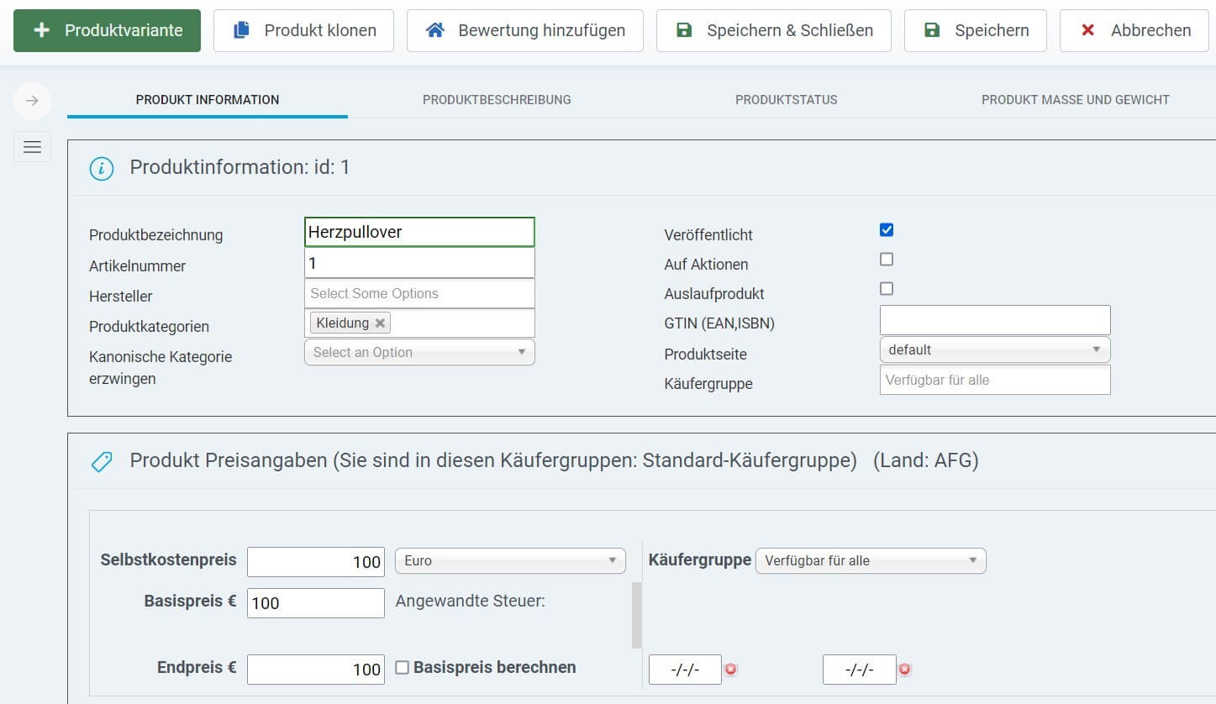Image resolution: width=1216 pixels, height=704 pixels.
Task: Click the arrow icon to expand sidebar
Action: click(x=32, y=101)
